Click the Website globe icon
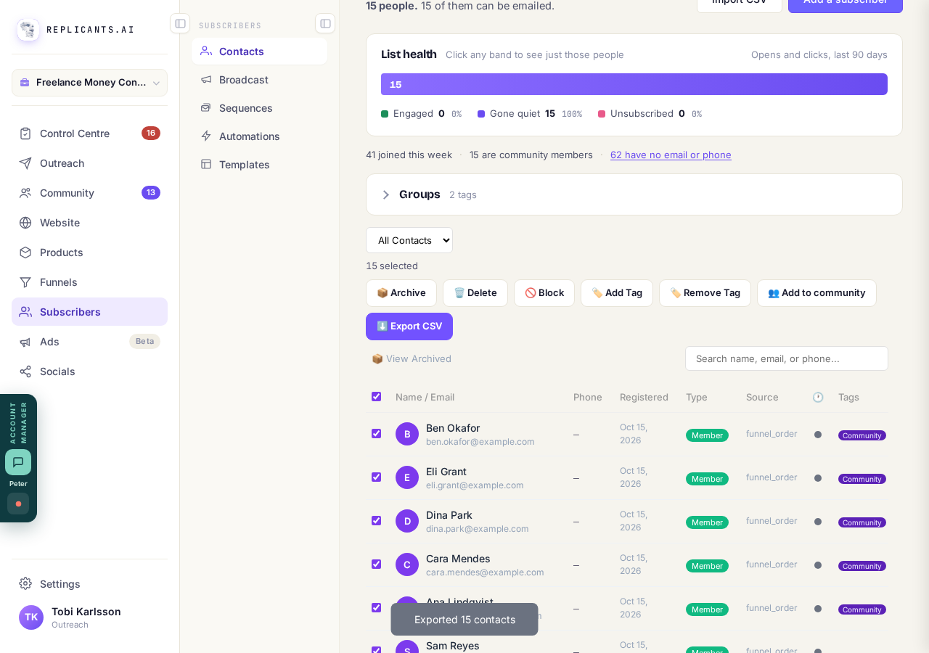 tap(25, 223)
